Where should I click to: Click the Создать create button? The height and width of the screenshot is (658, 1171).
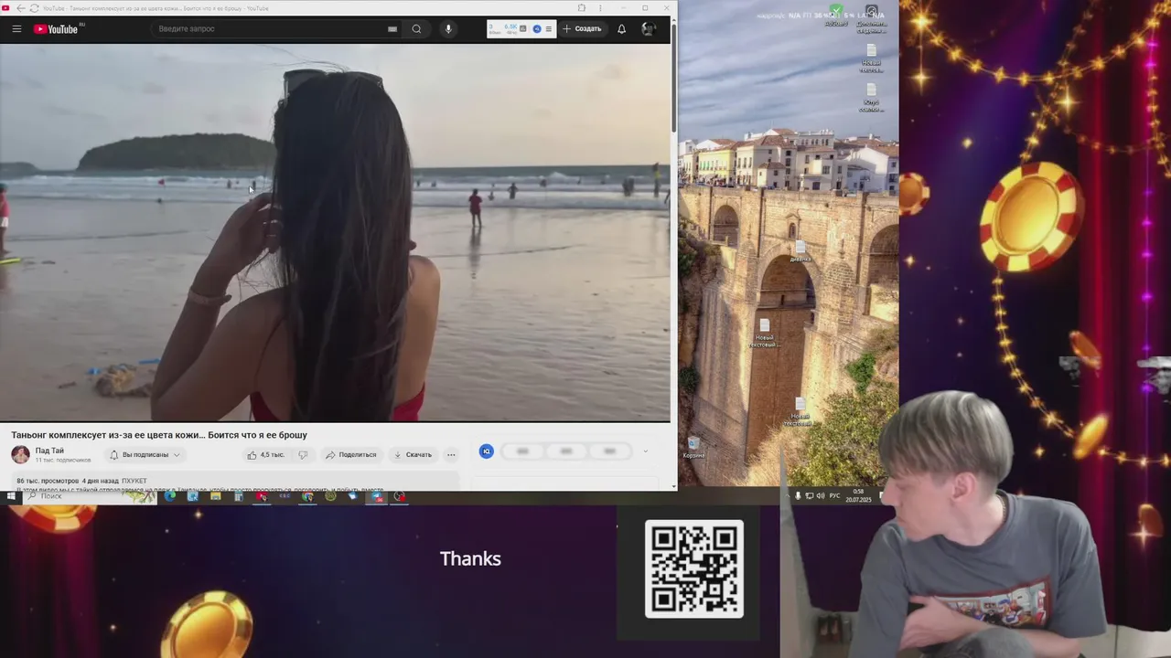582,29
